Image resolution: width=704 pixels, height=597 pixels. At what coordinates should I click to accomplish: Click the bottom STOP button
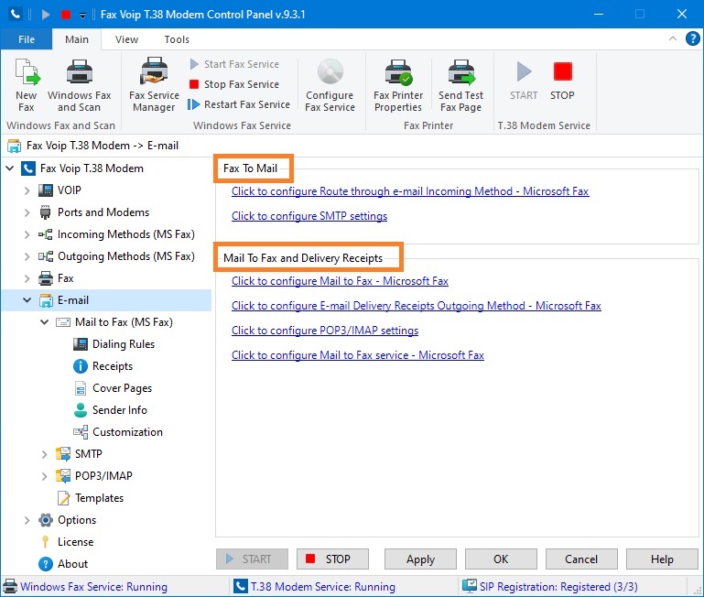pyautogui.click(x=332, y=559)
